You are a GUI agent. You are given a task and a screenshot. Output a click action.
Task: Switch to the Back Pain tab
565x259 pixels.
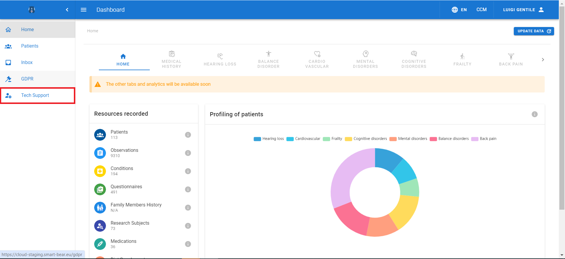pos(511,60)
